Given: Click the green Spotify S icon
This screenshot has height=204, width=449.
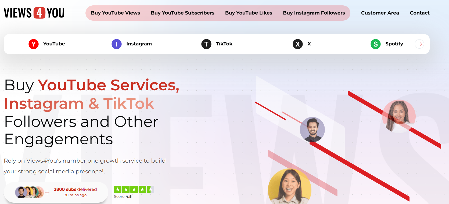Looking at the screenshot, I should click(x=376, y=44).
